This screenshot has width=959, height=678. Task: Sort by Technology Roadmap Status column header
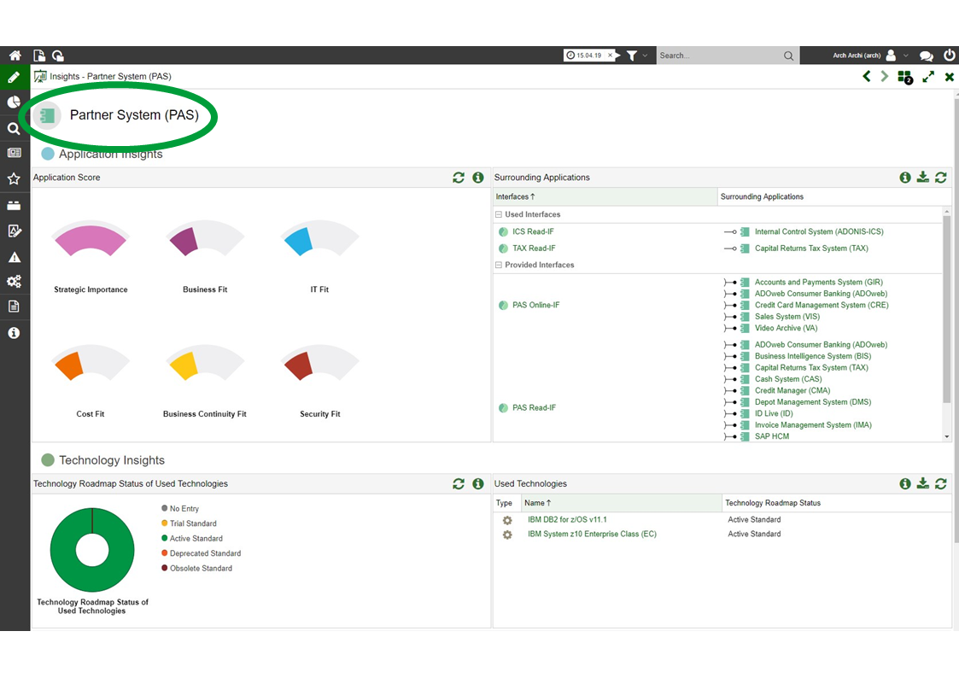tap(772, 503)
